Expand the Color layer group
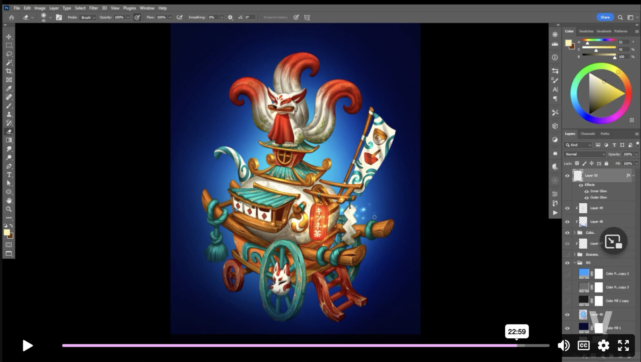Screen dimensions: 641x362 tap(575, 232)
